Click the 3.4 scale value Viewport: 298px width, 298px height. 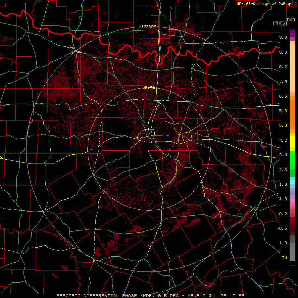(283, 155)
